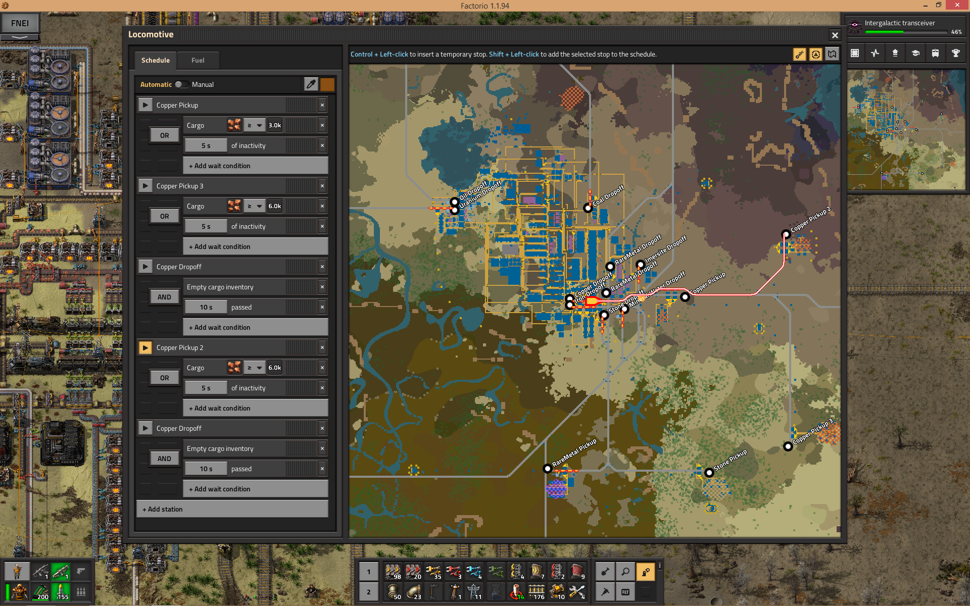Toggle the Automatic/Manual train mode switch
This screenshot has height=606, width=970.
pyautogui.click(x=181, y=84)
